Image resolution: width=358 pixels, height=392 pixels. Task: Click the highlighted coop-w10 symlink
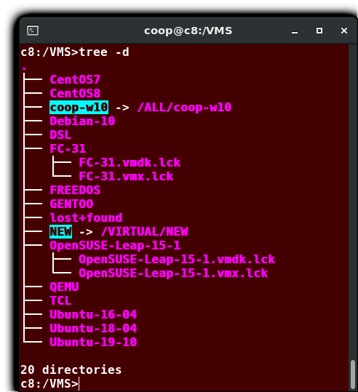[79, 107]
